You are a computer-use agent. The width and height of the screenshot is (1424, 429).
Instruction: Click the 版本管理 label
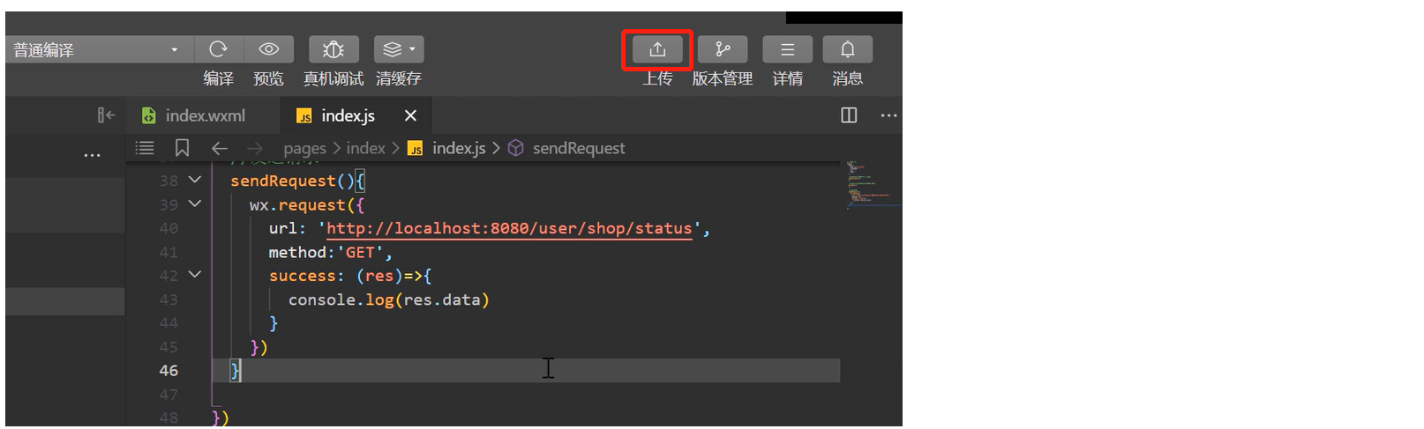click(x=723, y=78)
